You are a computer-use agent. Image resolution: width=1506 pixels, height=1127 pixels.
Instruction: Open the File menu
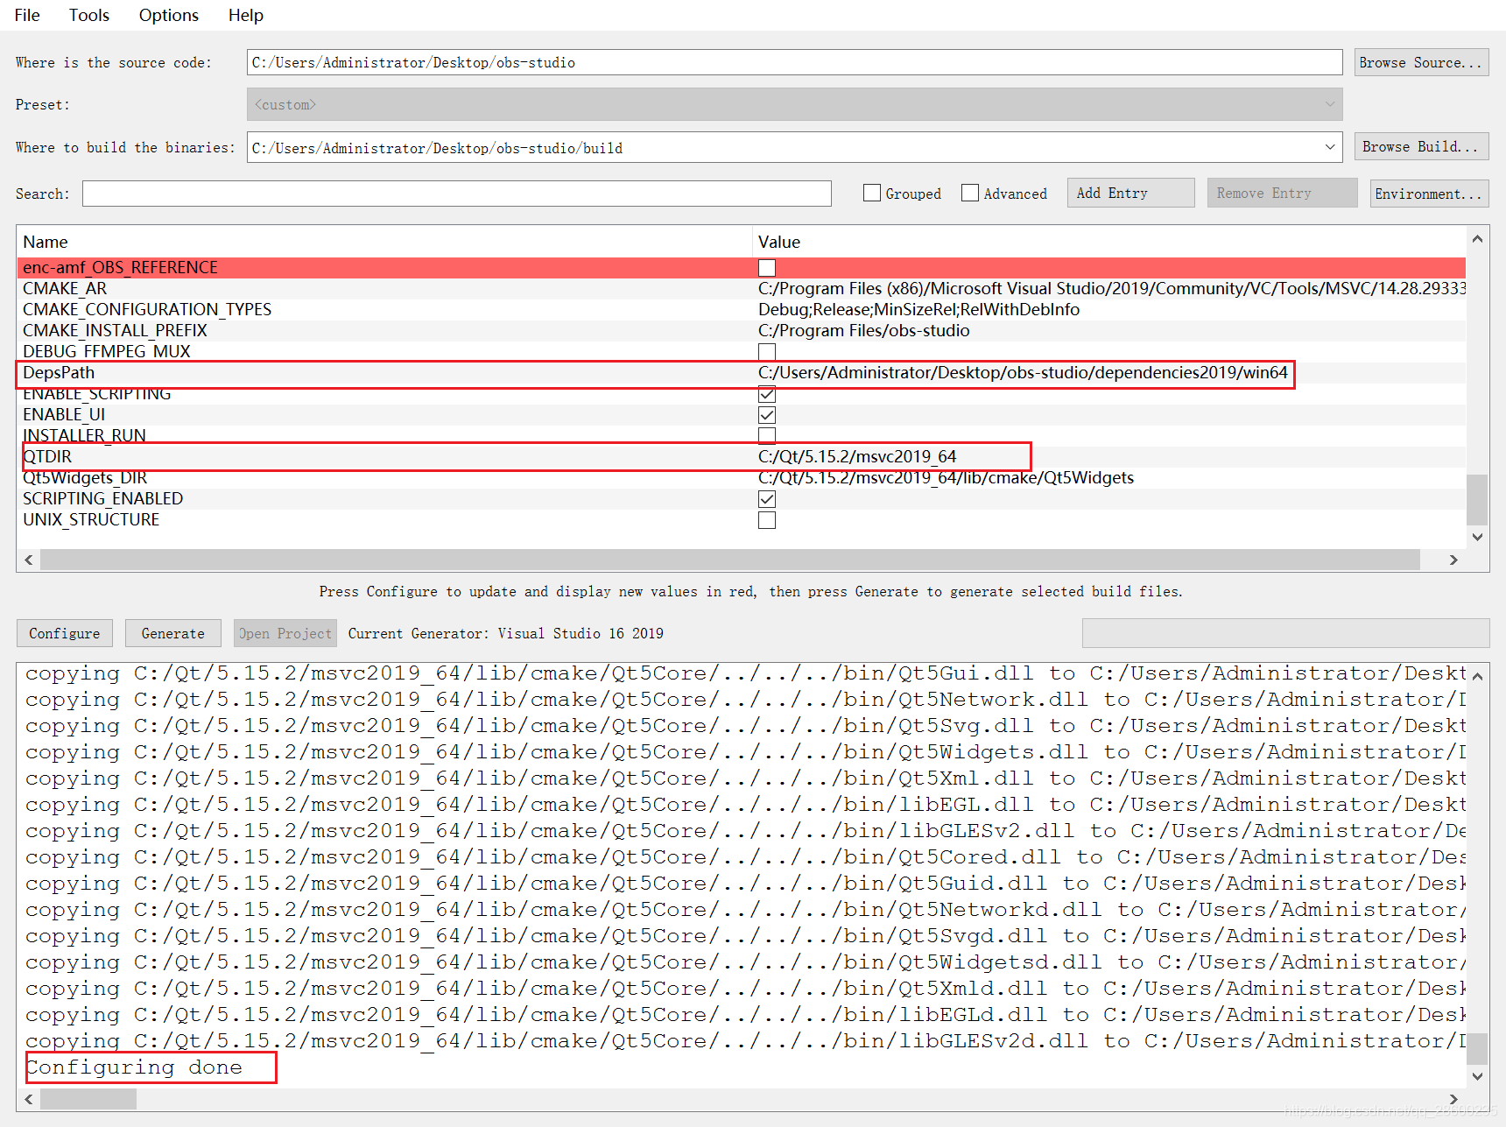tap(27, 15)
